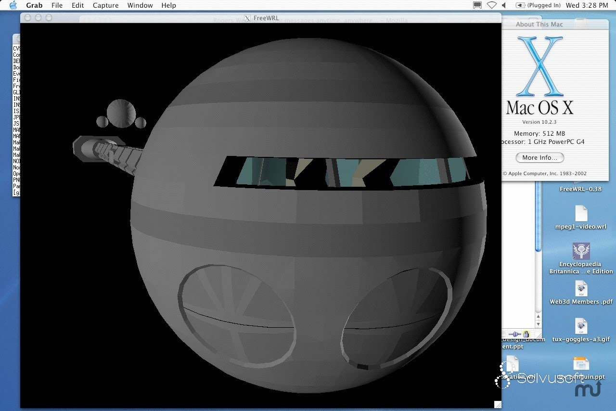Click the Memory: 512 MB line
Viewport: 616px width, 411px height.
tap(539, 133)
